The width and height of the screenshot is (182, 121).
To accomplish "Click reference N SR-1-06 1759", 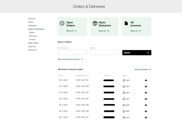I will tap(82, 111).
